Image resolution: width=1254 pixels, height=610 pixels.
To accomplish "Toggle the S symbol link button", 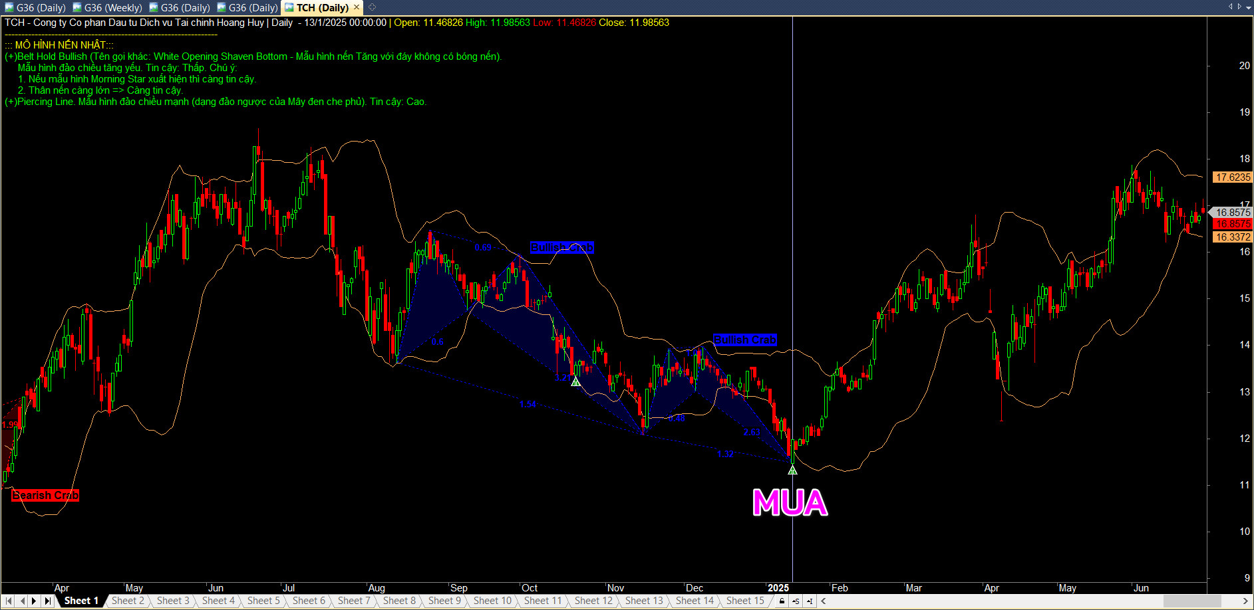I will point(796,601).
